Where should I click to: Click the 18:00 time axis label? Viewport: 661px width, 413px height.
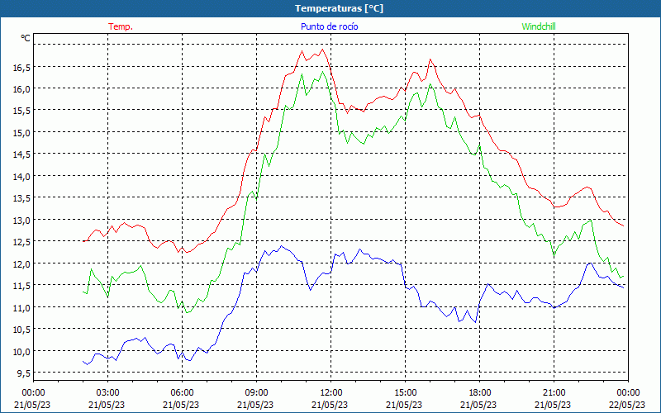coord(480,393)
